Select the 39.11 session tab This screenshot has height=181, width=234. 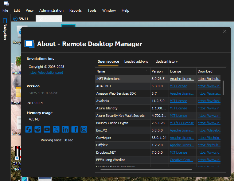pyautogui.click(x=21, y=19)
